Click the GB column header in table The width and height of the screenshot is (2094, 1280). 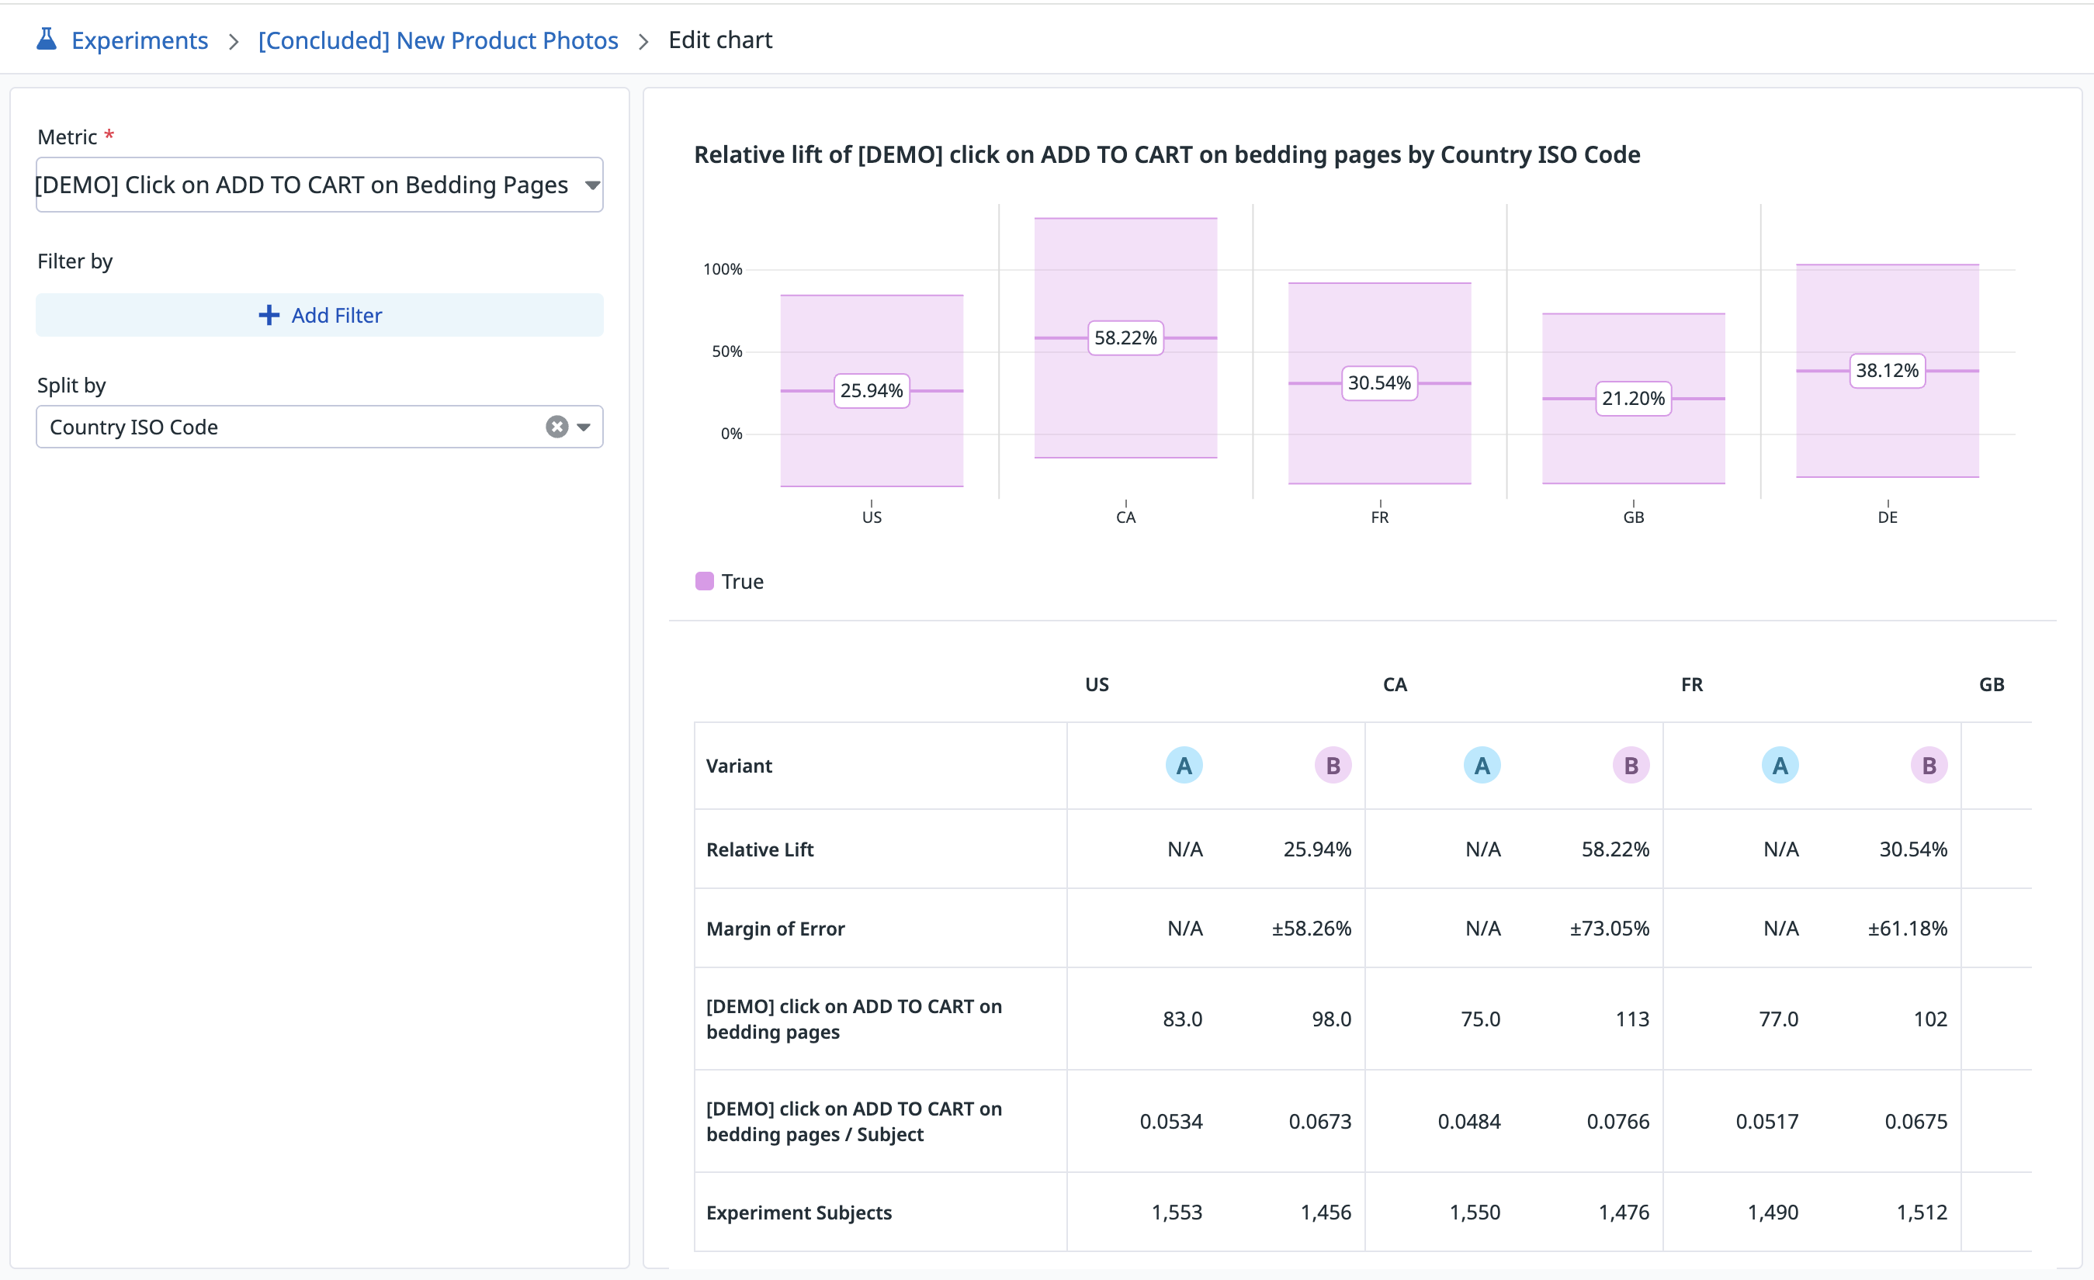tap(1990, 684)
